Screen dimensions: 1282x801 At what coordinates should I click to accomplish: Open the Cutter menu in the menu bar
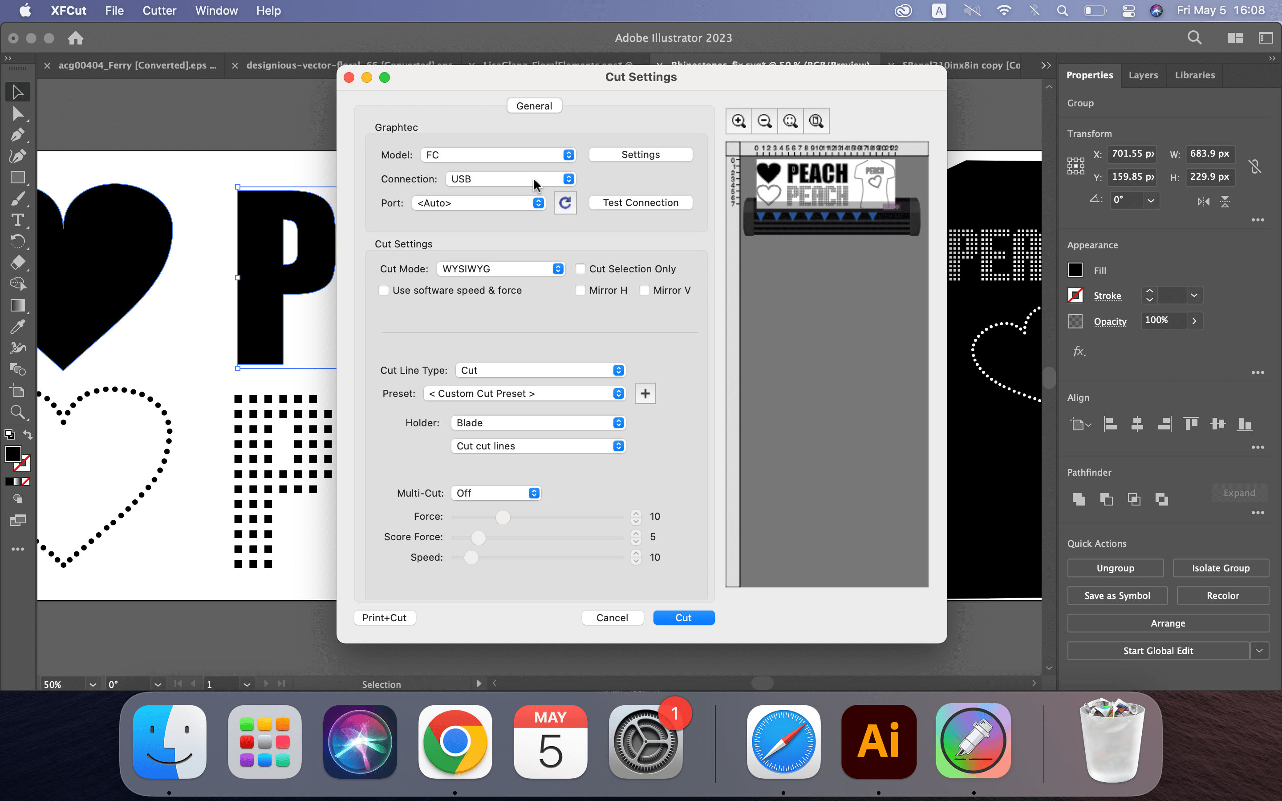point(159,10)
